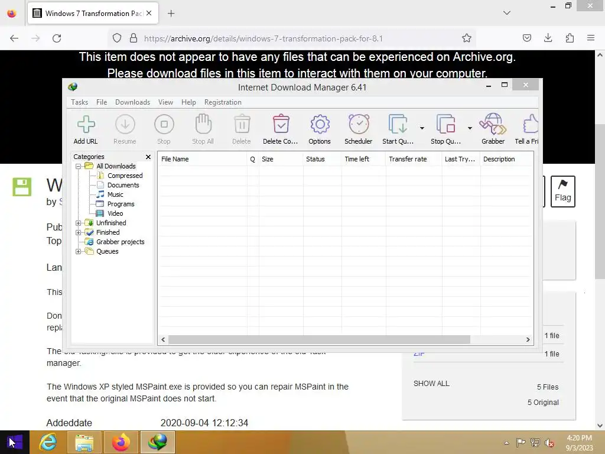Sort by Size column header

(281, 159)
